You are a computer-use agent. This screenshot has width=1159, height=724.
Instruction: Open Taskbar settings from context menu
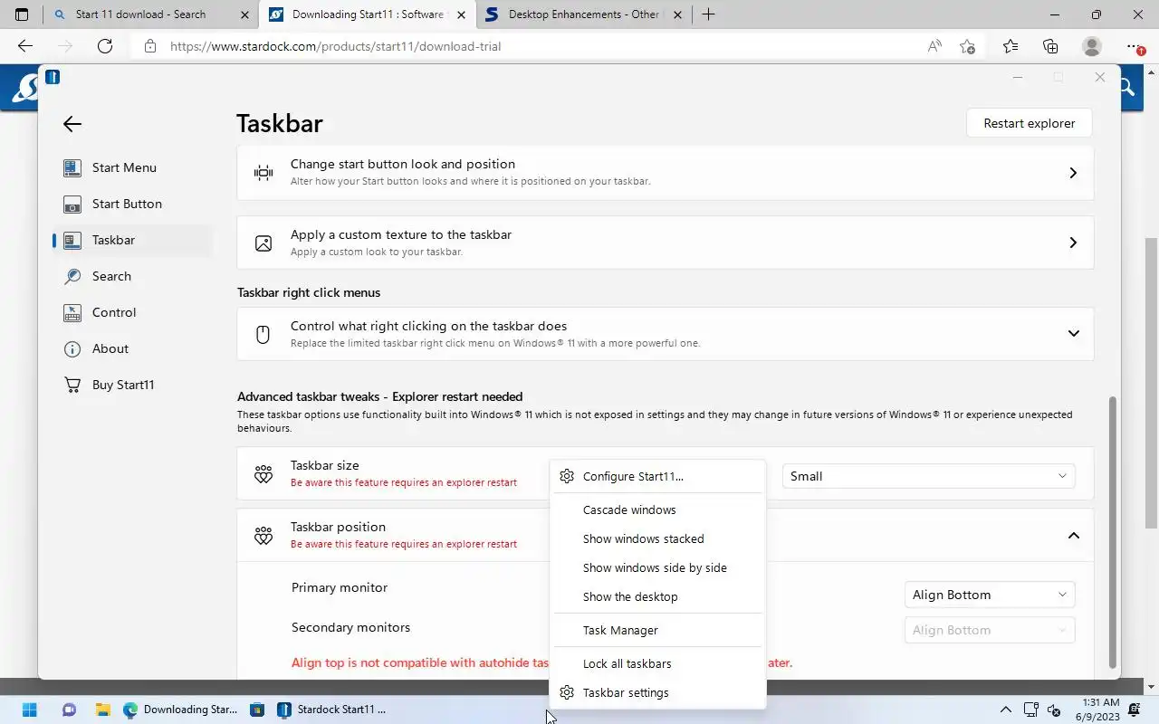click(657, 692)
